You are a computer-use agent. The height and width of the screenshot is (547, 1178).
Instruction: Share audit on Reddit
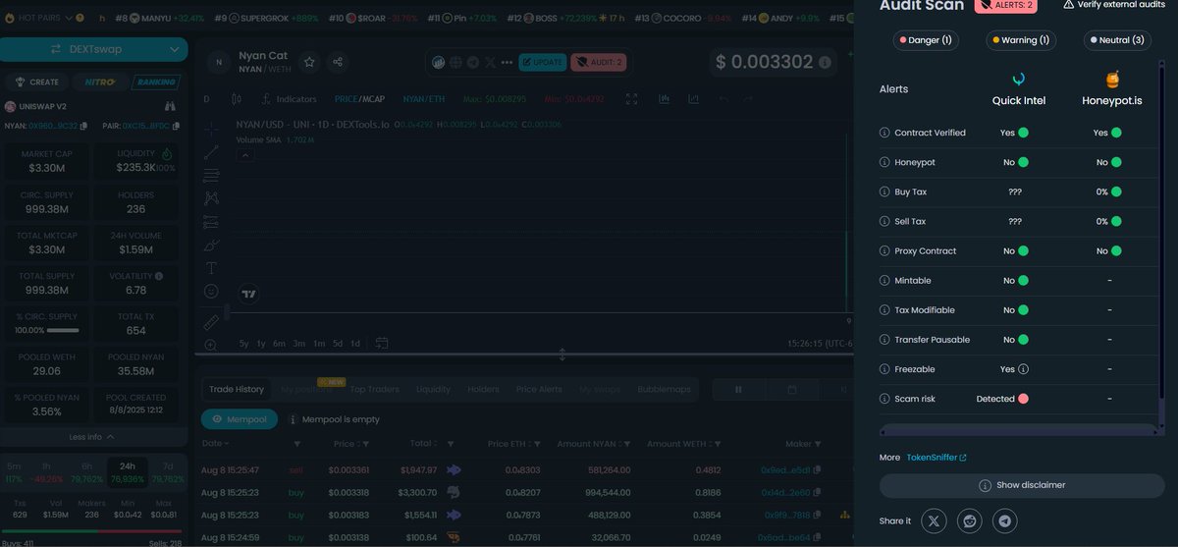(969, 520)
